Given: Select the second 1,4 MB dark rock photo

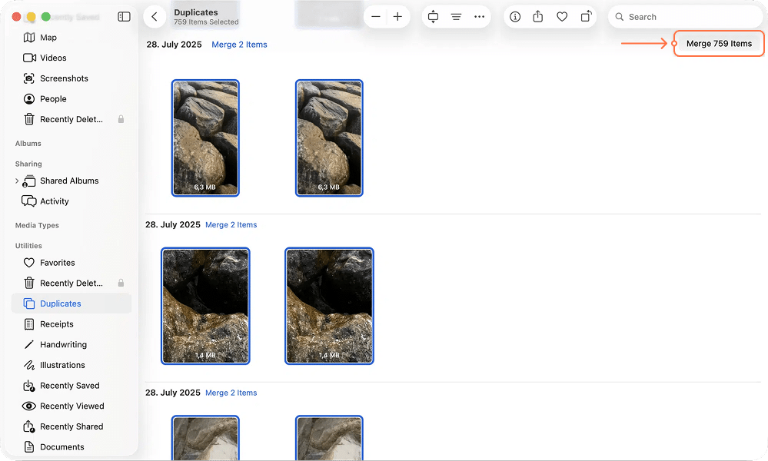Looking at the screenshot, I should coord(329,306).
